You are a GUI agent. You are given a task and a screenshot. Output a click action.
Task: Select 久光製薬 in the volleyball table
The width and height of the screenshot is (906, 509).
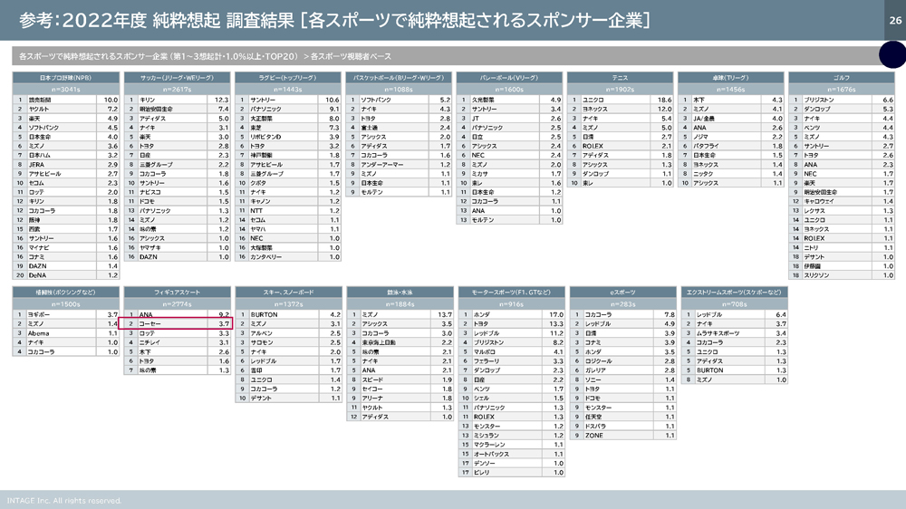(483, 100)
